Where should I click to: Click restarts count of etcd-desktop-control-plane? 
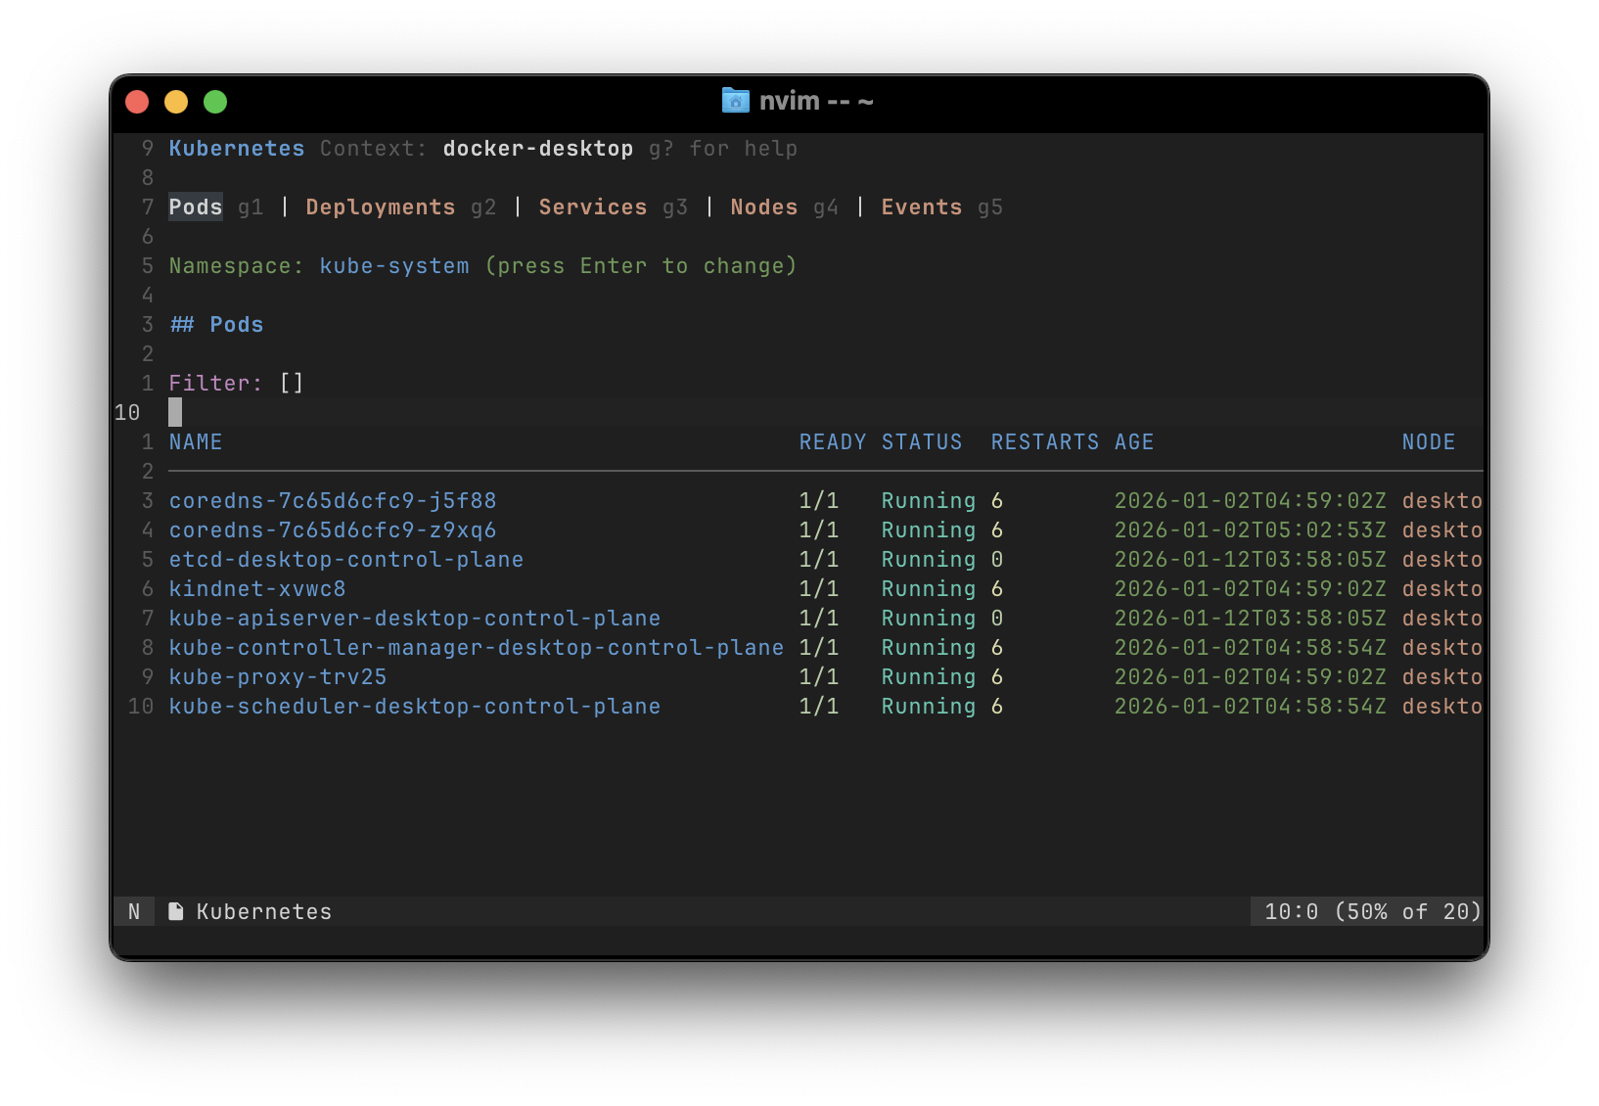(997, 559)
